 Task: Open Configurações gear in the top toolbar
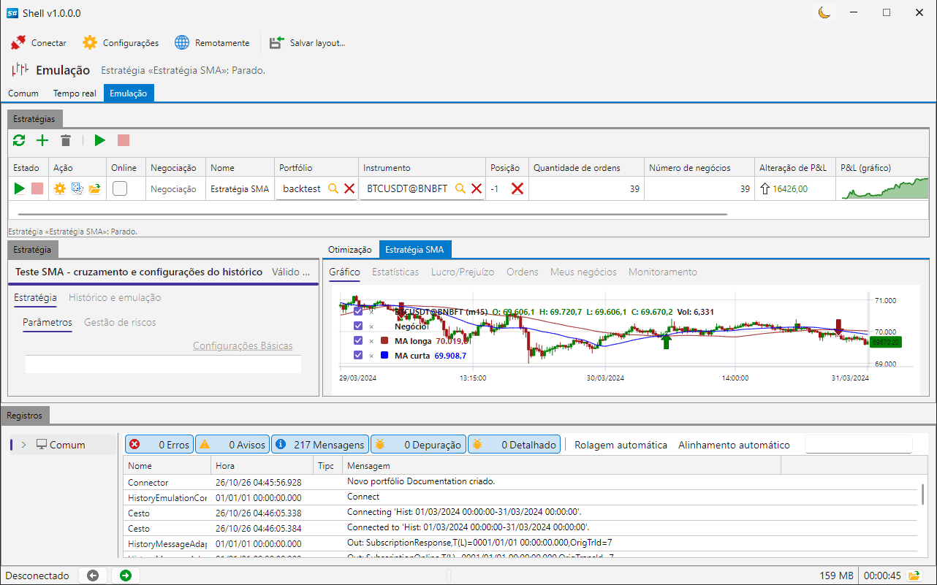pos(90,43)
